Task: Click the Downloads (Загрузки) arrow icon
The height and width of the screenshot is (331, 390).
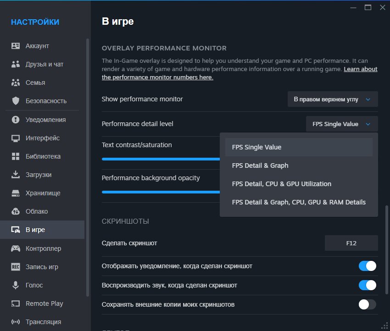Action: (x=16, y=175)
